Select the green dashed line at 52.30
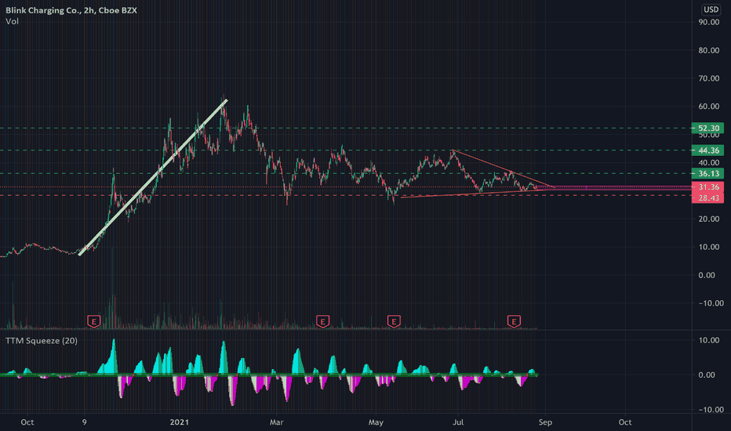731x431 pixels. [x=345, y=129]
